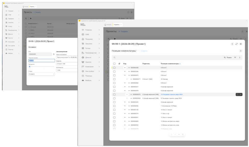Click the Деньги icon in right window sidebar
249x147 pixels.
pos(83,57)
